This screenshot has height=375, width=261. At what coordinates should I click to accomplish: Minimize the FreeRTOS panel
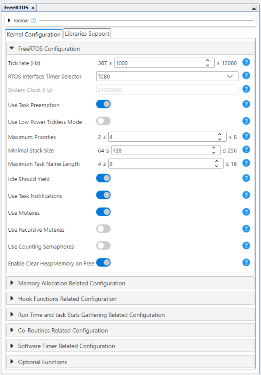click(x=254, y=8)
